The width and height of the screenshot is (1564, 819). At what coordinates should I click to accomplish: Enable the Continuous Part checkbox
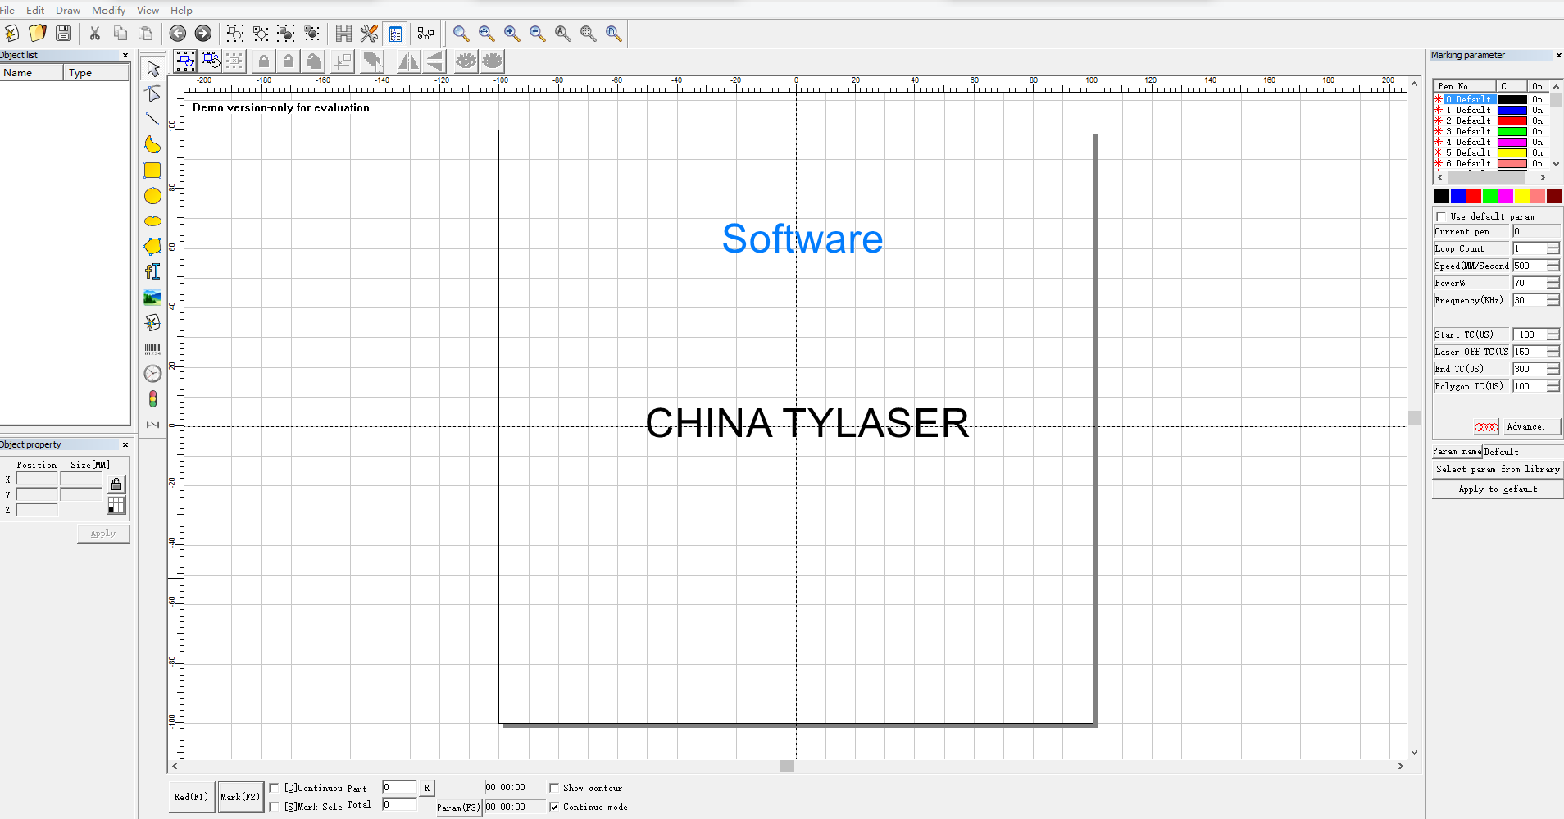point(275,788)
